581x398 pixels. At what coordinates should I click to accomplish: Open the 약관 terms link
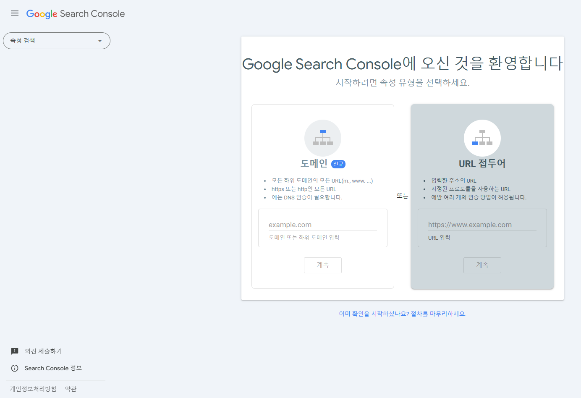click(71, 389)
